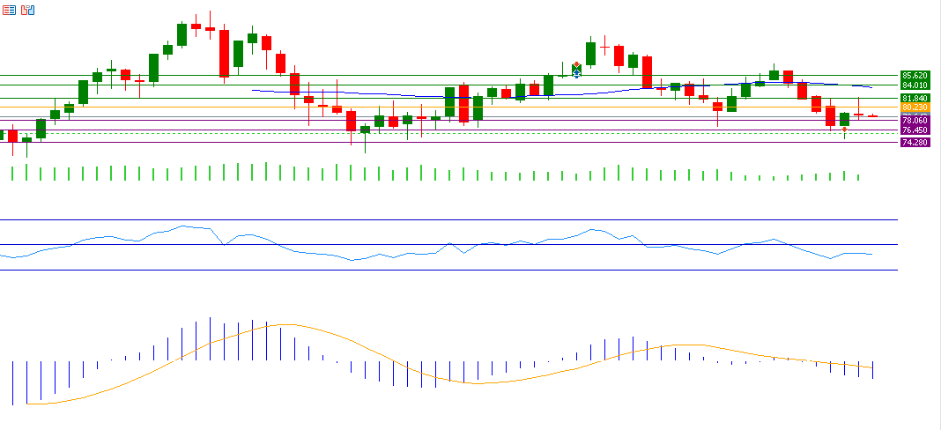This screenshot has height=430, width=941.
Task: Click the red sell arrow above the candle
Action: tap(576, 64)
